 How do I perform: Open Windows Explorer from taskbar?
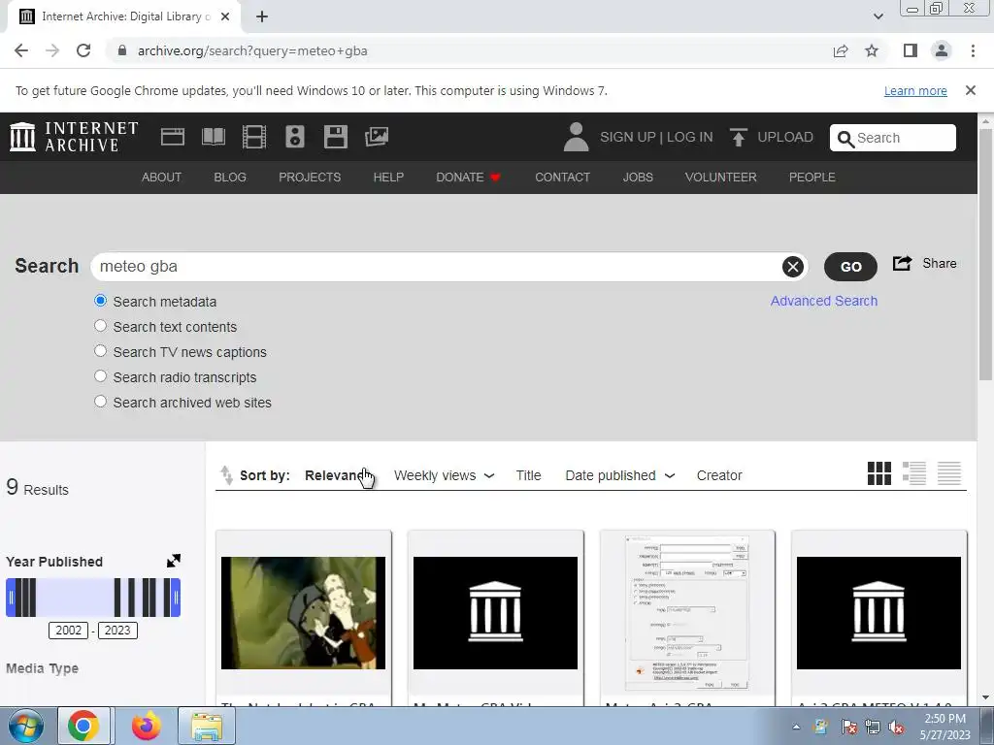click(x=207, y=726)
